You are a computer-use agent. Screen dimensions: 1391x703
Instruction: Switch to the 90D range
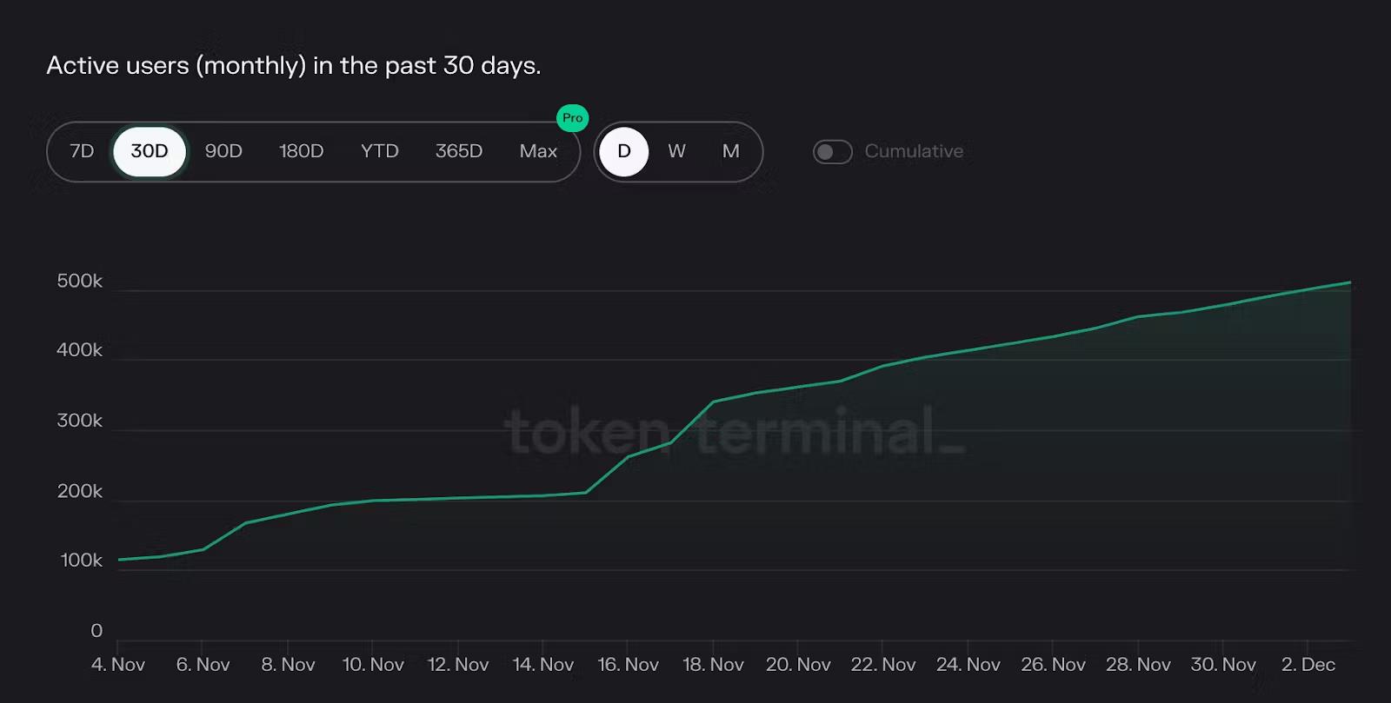click(x=223, y=151)
